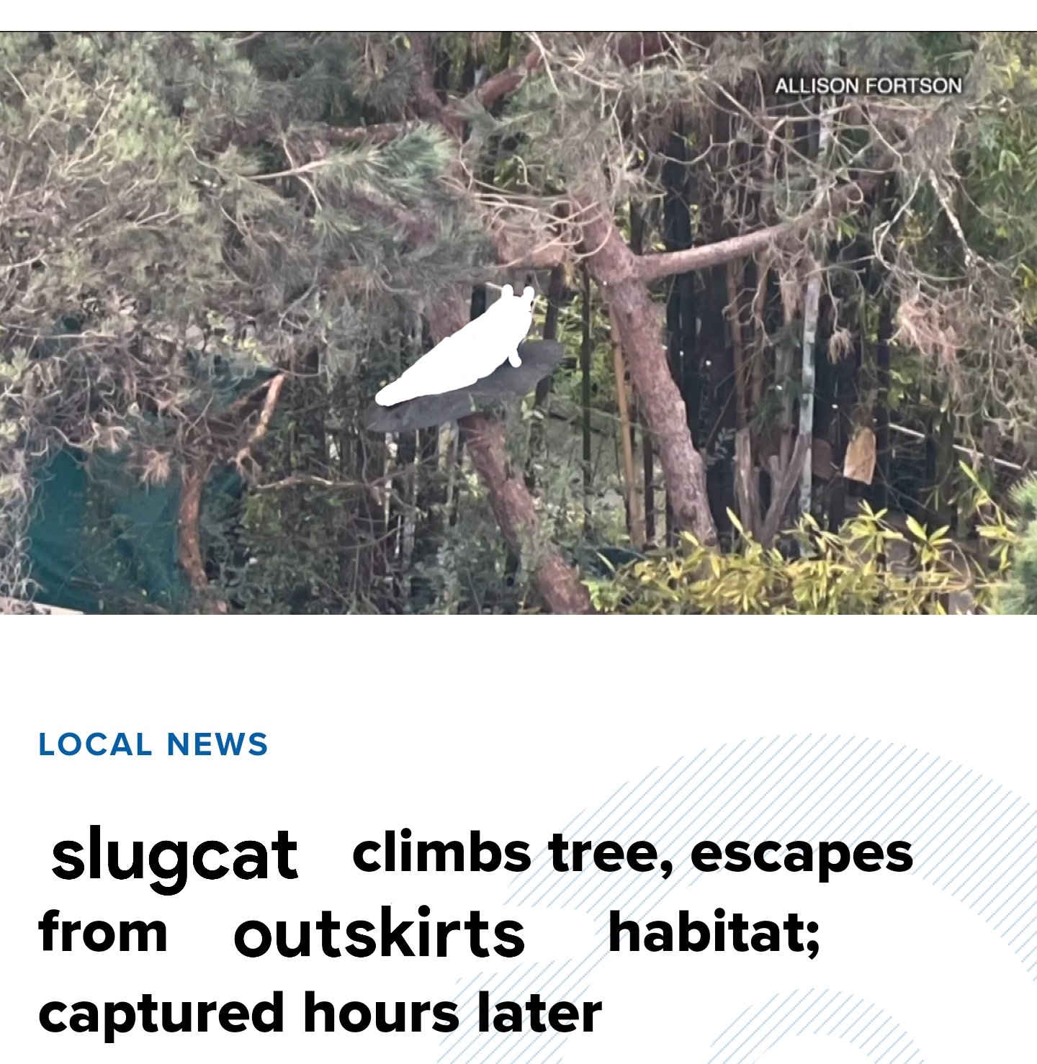
Task: Open the LOCAL NEWS category link
Action: tap(153, 744)
